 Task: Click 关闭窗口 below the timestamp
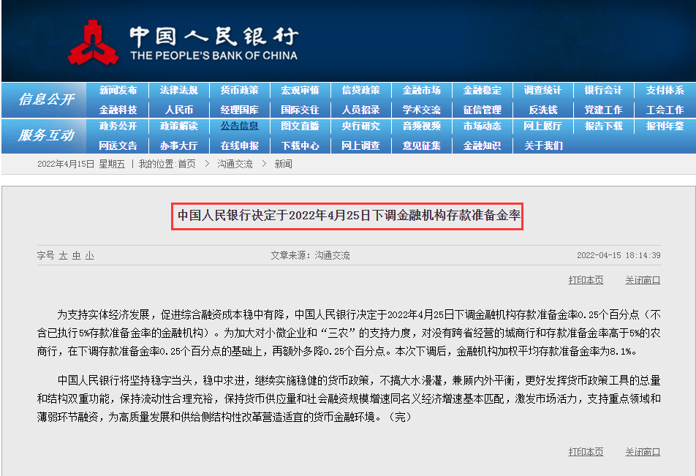[643, 280]
